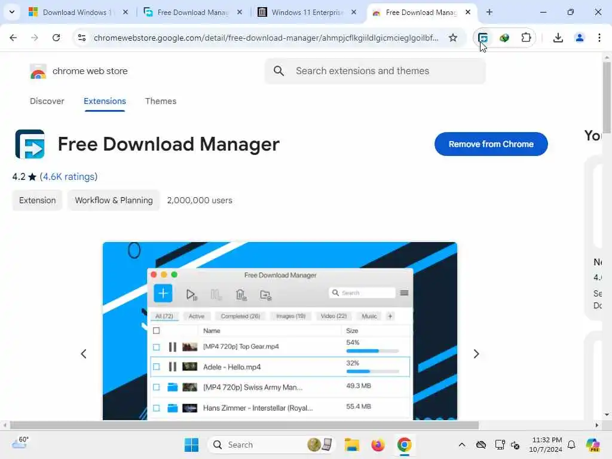Click chrome web store title link

(90, 71)
